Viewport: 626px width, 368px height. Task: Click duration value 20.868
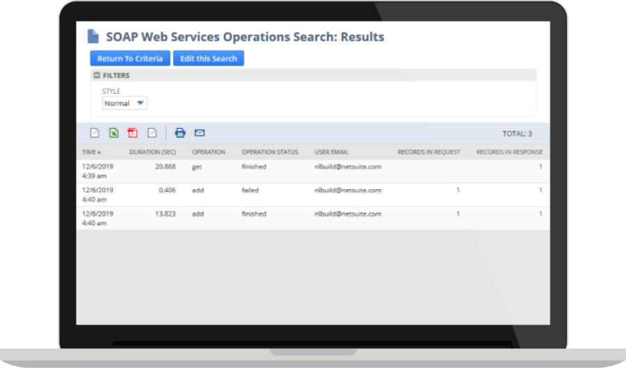pos(166,166)
